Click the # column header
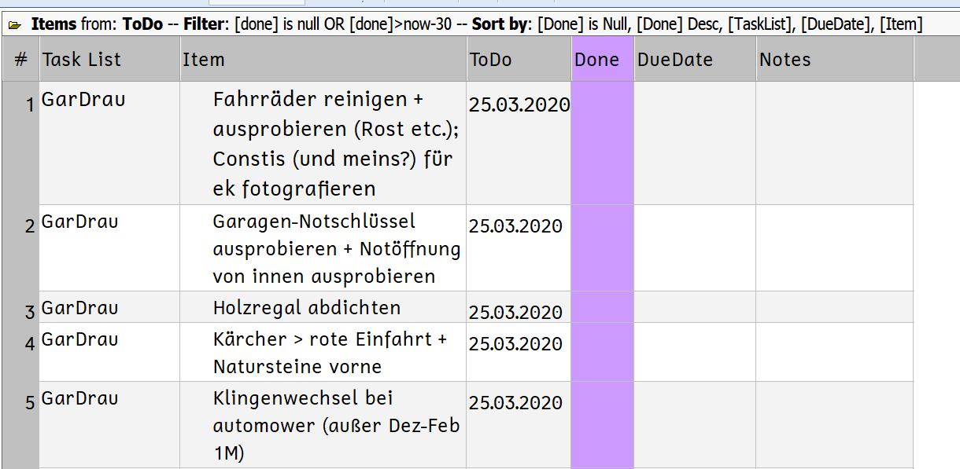 click(x=20, y=59)
